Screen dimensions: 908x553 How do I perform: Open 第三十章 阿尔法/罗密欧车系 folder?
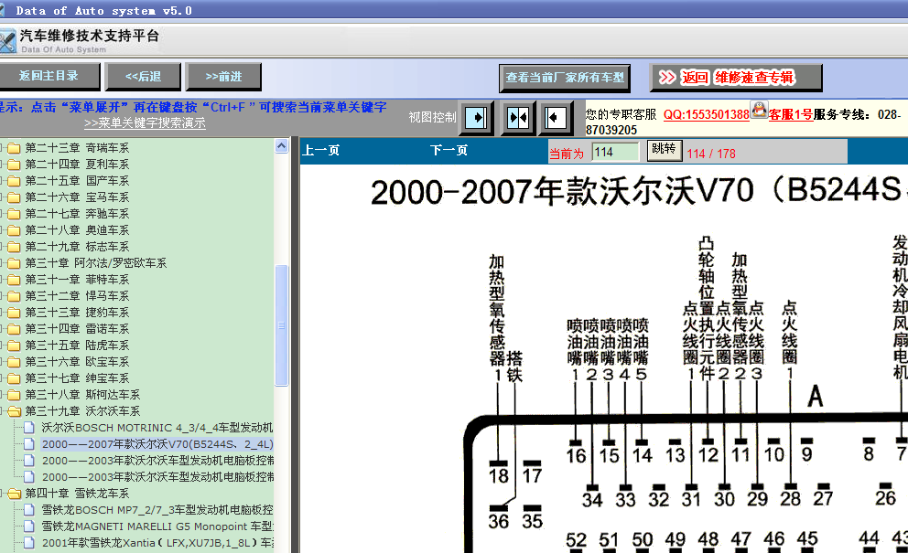click(95, 263)
